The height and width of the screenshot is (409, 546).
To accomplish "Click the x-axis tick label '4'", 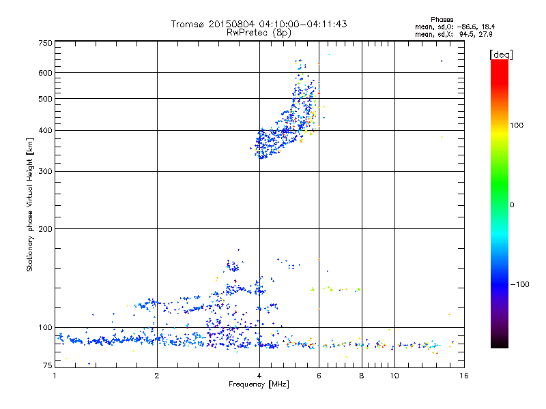I will point(259,376).
